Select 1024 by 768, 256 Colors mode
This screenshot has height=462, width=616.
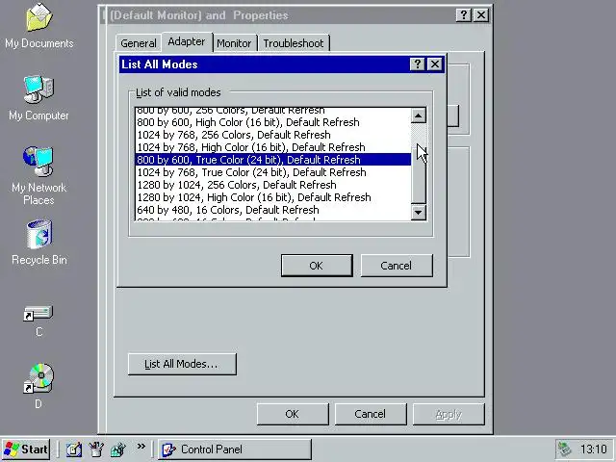point(272,135)
